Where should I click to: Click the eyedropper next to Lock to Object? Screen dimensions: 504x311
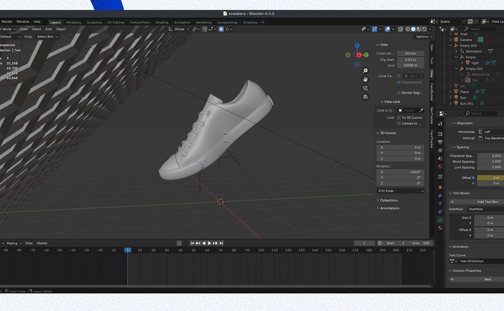point(421,111)
